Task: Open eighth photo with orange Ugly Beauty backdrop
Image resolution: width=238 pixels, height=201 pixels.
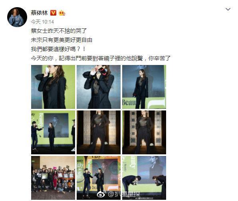Action: pos(99,178)
